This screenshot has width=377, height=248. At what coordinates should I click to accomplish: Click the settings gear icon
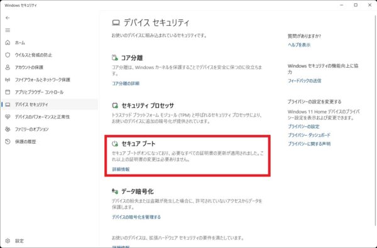pyautogui.click(x=8, y=241)
